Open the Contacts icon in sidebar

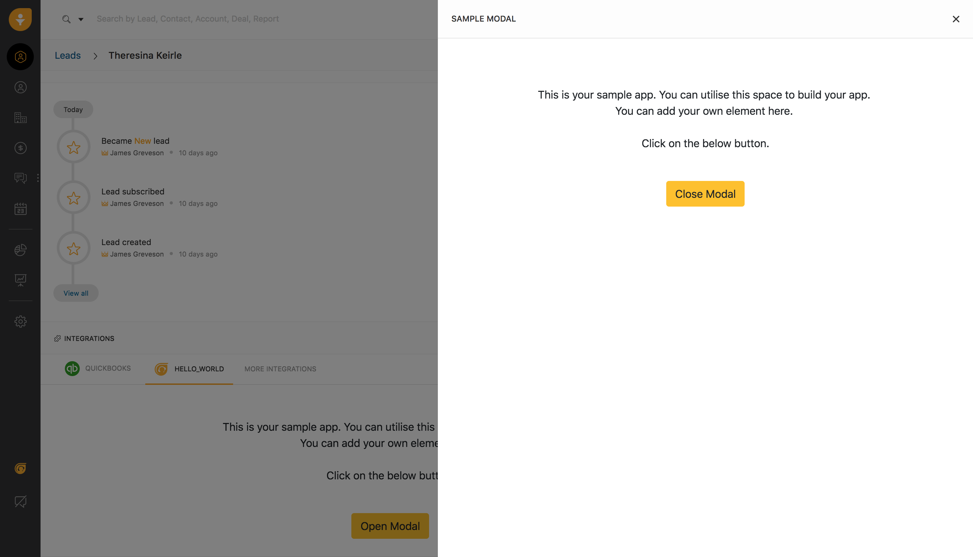click(x=20, y=87)
